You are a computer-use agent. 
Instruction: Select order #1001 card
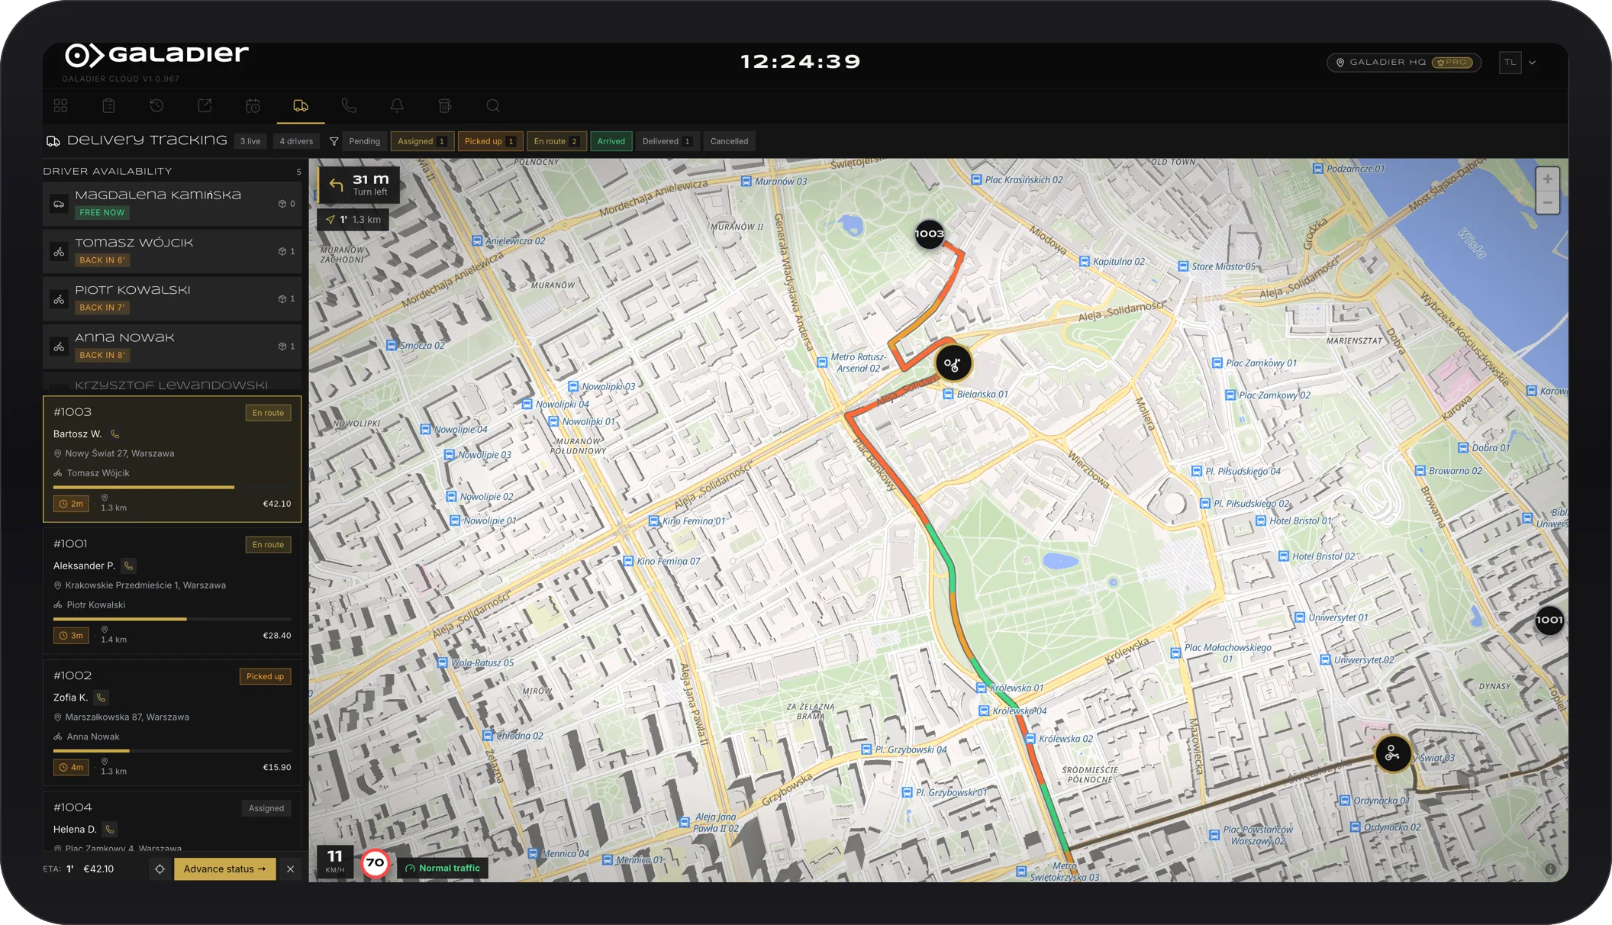172,591
